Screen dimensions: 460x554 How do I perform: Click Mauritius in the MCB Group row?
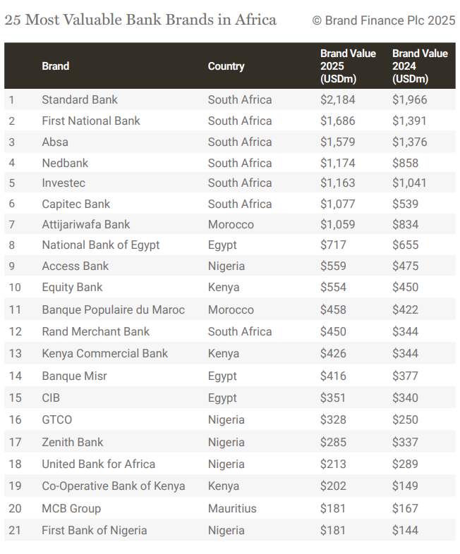[232, 508]
